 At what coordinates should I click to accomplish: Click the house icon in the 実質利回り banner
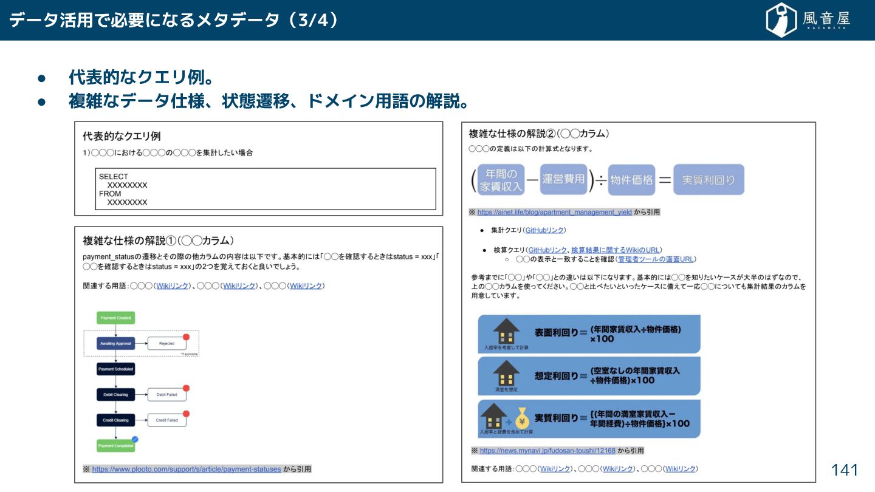coord(493,416)
